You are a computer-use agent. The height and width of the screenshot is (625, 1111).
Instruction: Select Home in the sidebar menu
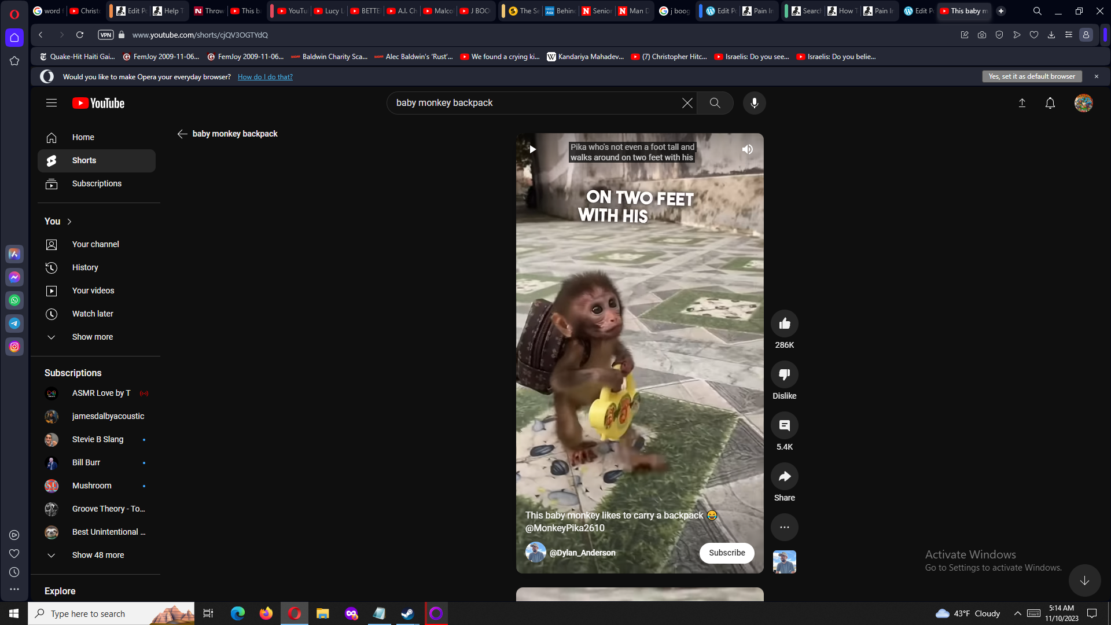[83, 137]
